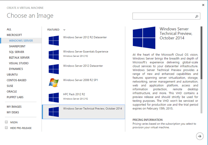Image resolution: width=208 pixels, height=145 pixels.
Task: Go to next step with arrow button
Action: (x=200, y=136)
